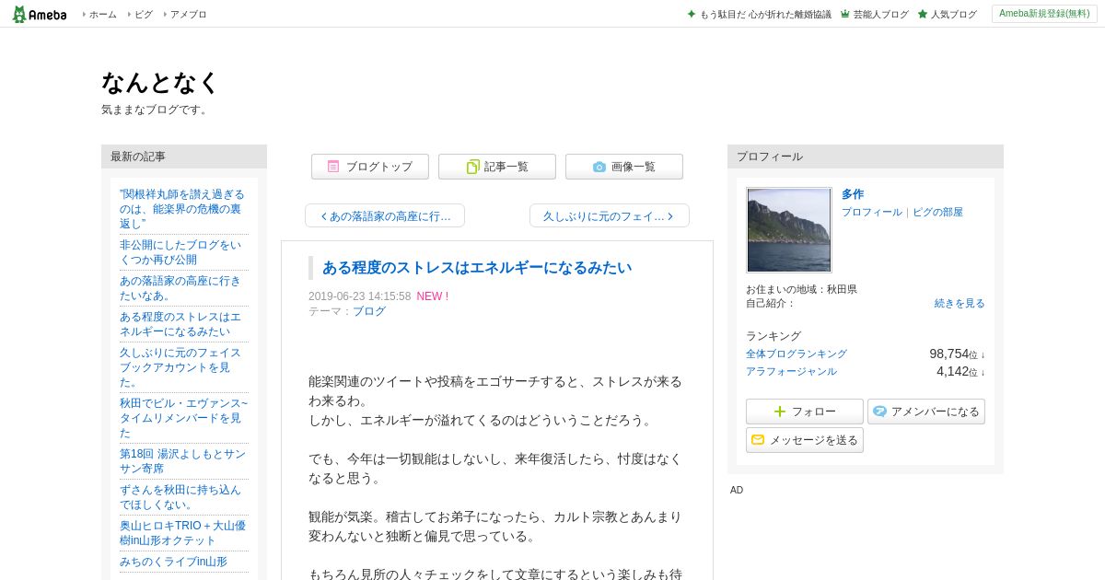
Task: Open sidebar post あの落語家の高座に行きたいなあ。
Action: (180, 288)
